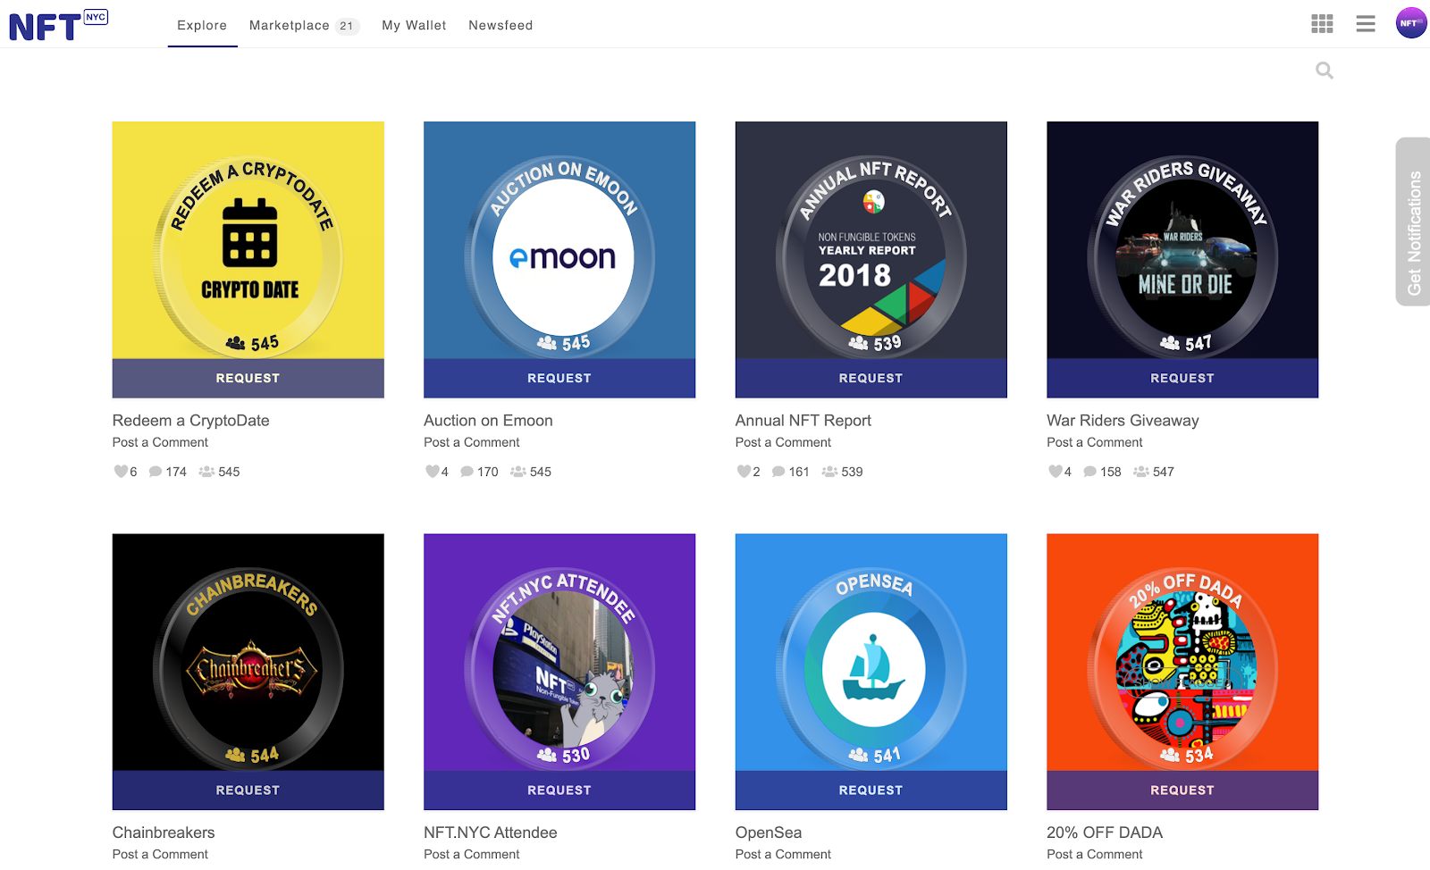Image resolution: width=1430 pixels, height=870 pixels.
Task: Like the Auction on Emoon heart icon
Action: coord(433,472)
